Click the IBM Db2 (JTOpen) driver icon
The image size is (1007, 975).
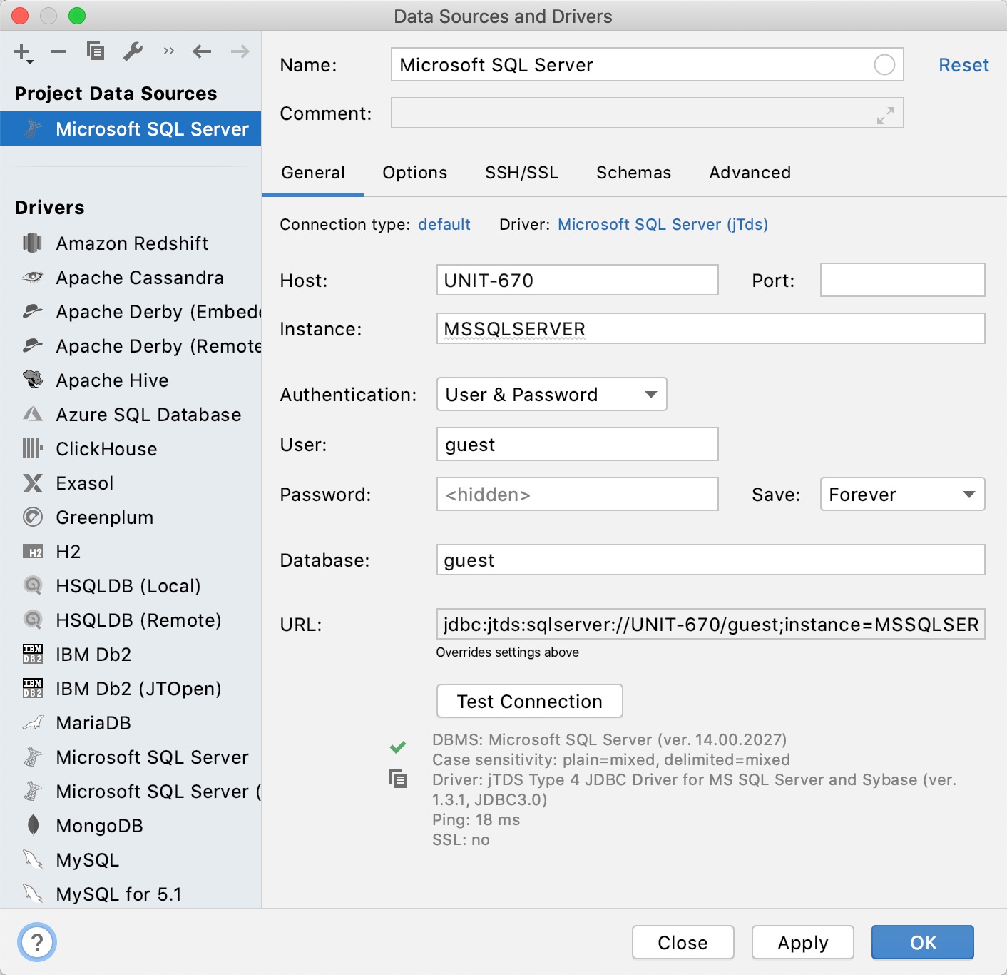coord(33,689)
